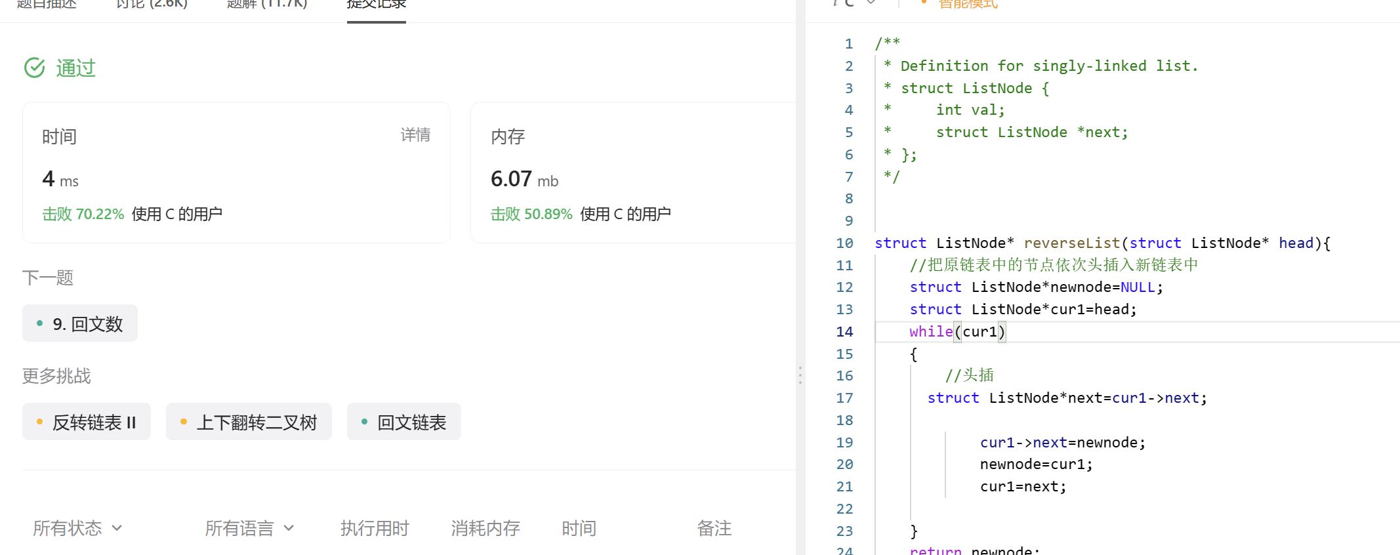This screenshot has width=1400, height=555.
Task: Click the //头插 comment line
Action: 969,375
